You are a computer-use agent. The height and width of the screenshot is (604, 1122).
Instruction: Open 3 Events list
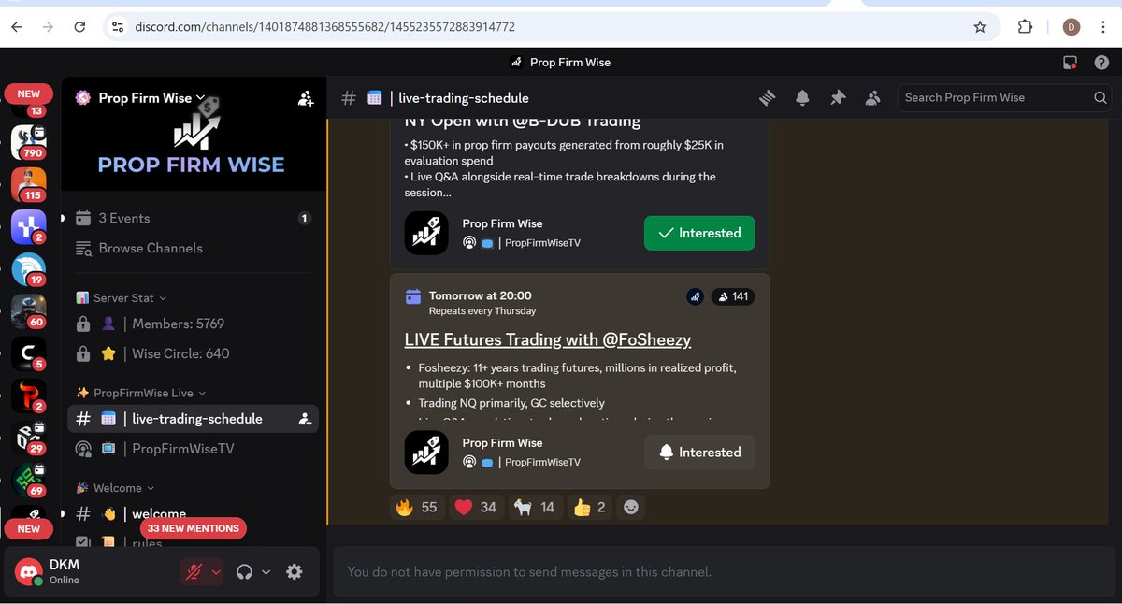(192, 218)
